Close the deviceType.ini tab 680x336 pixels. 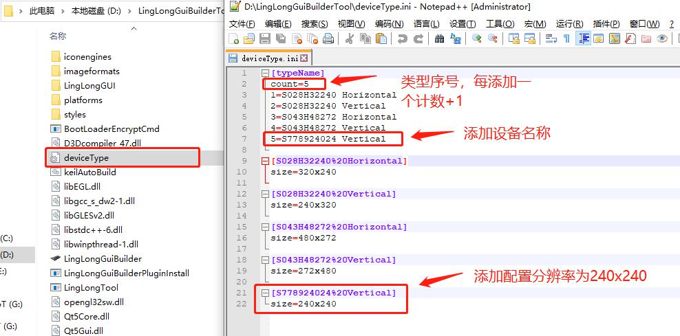point(304,58)
